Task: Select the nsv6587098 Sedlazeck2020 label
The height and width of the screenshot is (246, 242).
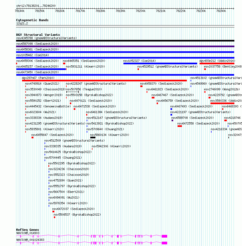Action: point(38,44)
